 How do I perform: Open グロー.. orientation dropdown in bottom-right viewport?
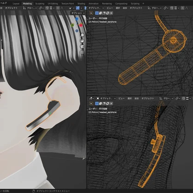point(166,98)
